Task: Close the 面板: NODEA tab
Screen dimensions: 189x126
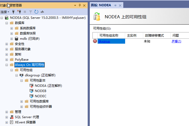Action: coord(120,5)
